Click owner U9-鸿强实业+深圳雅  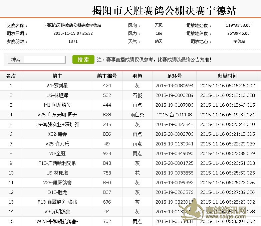click(57, 124)
